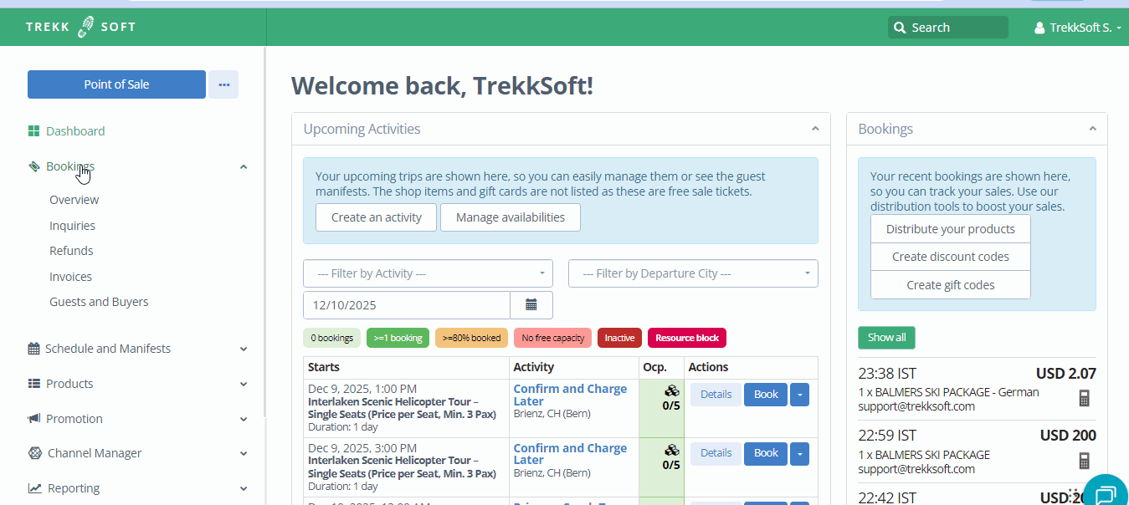Collapse the Bookings side panel
Screen dimensions: 1129x505
point(1092,129)
